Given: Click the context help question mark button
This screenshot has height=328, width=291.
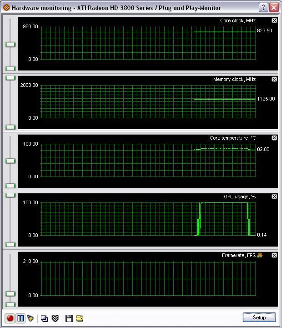Looking at the screenshot, I should (263, 8).
